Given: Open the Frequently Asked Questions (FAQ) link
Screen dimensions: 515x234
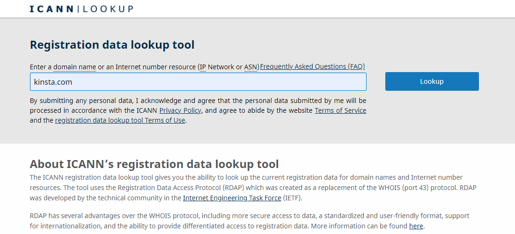Looking at the screenshot, I should [312, 66].
